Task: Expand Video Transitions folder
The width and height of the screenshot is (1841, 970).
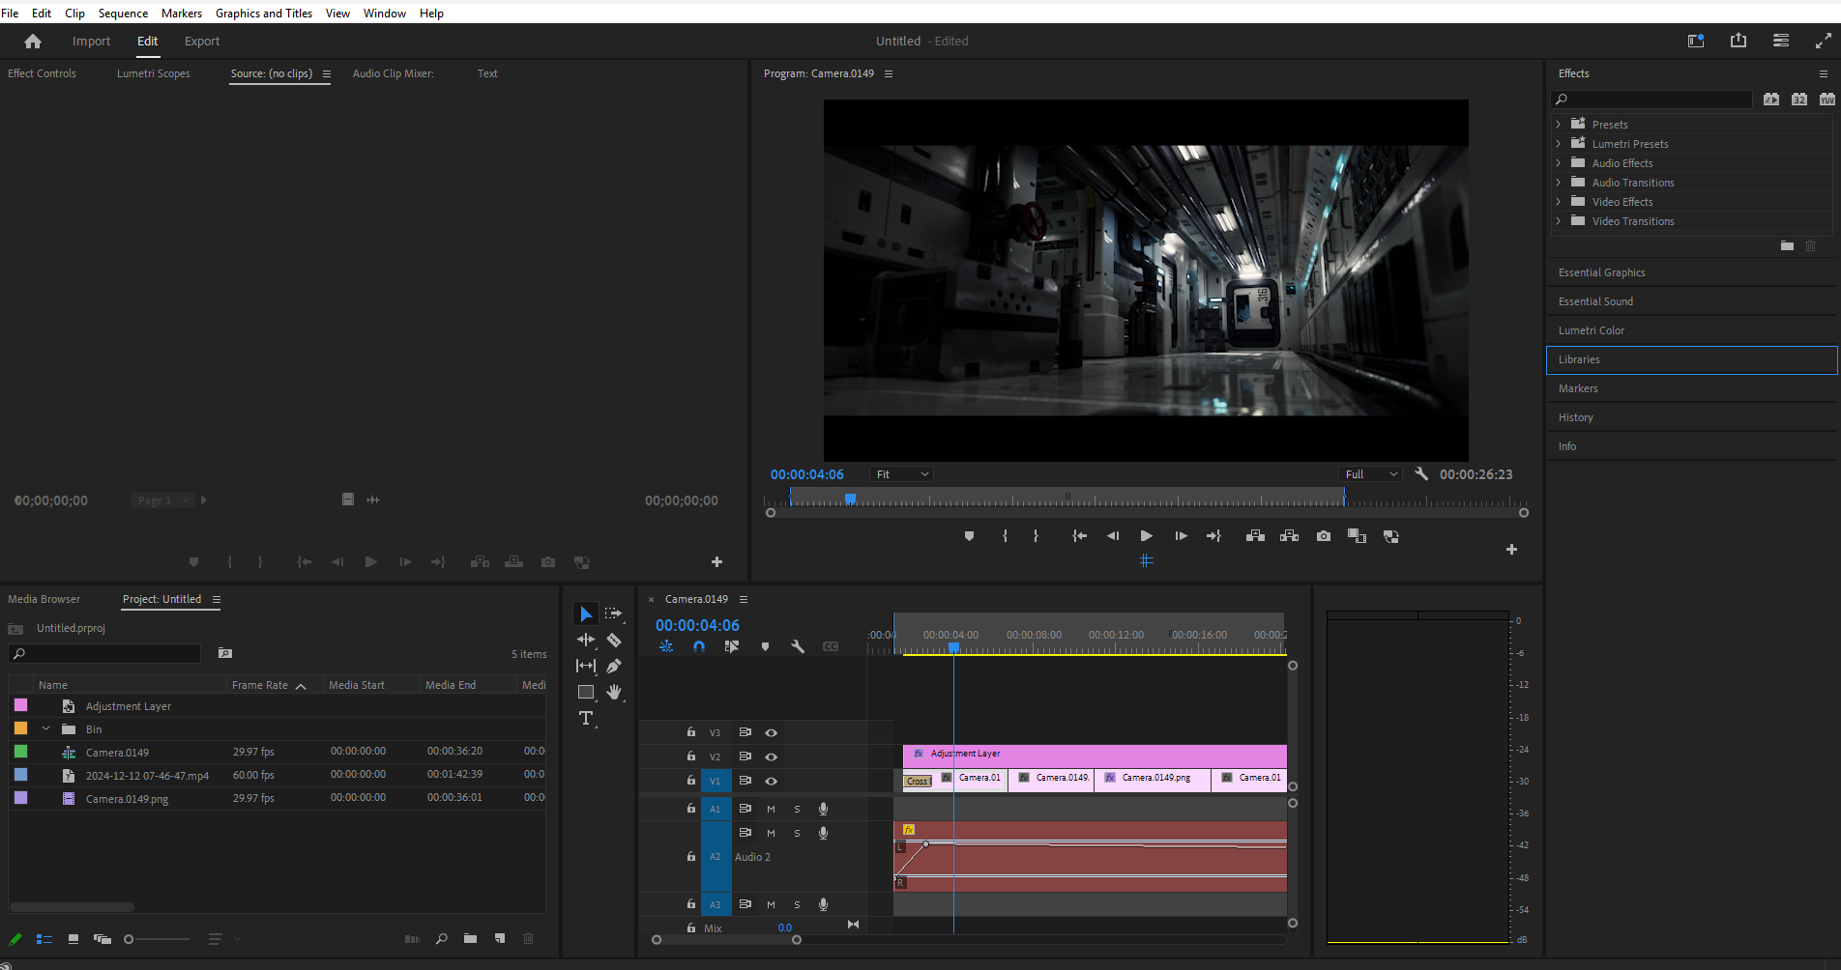Action: click(1559, 221)
